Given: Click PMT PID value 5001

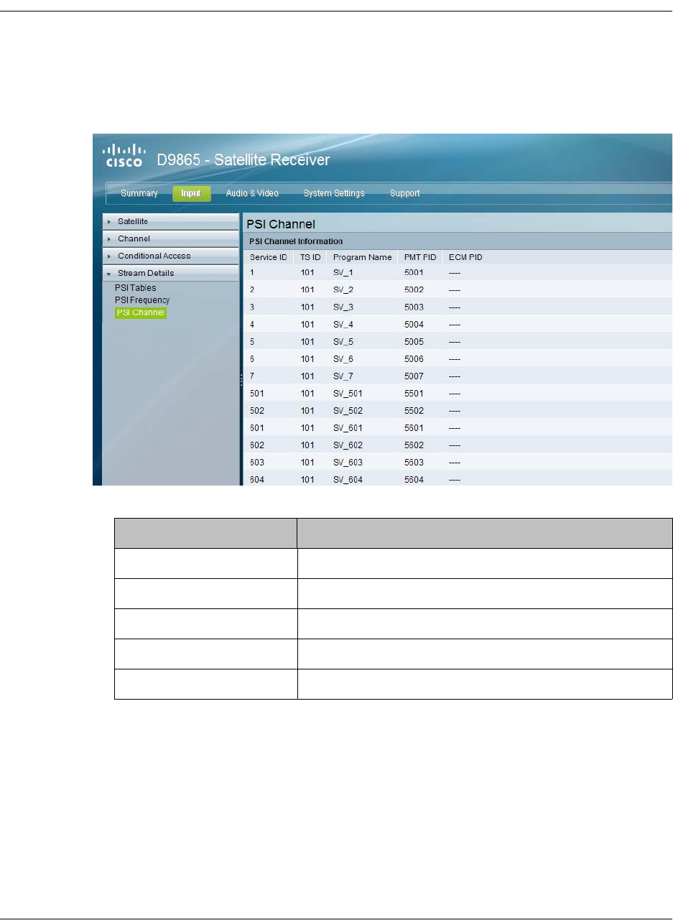Looking at the screenshot, I should [414, 272].
